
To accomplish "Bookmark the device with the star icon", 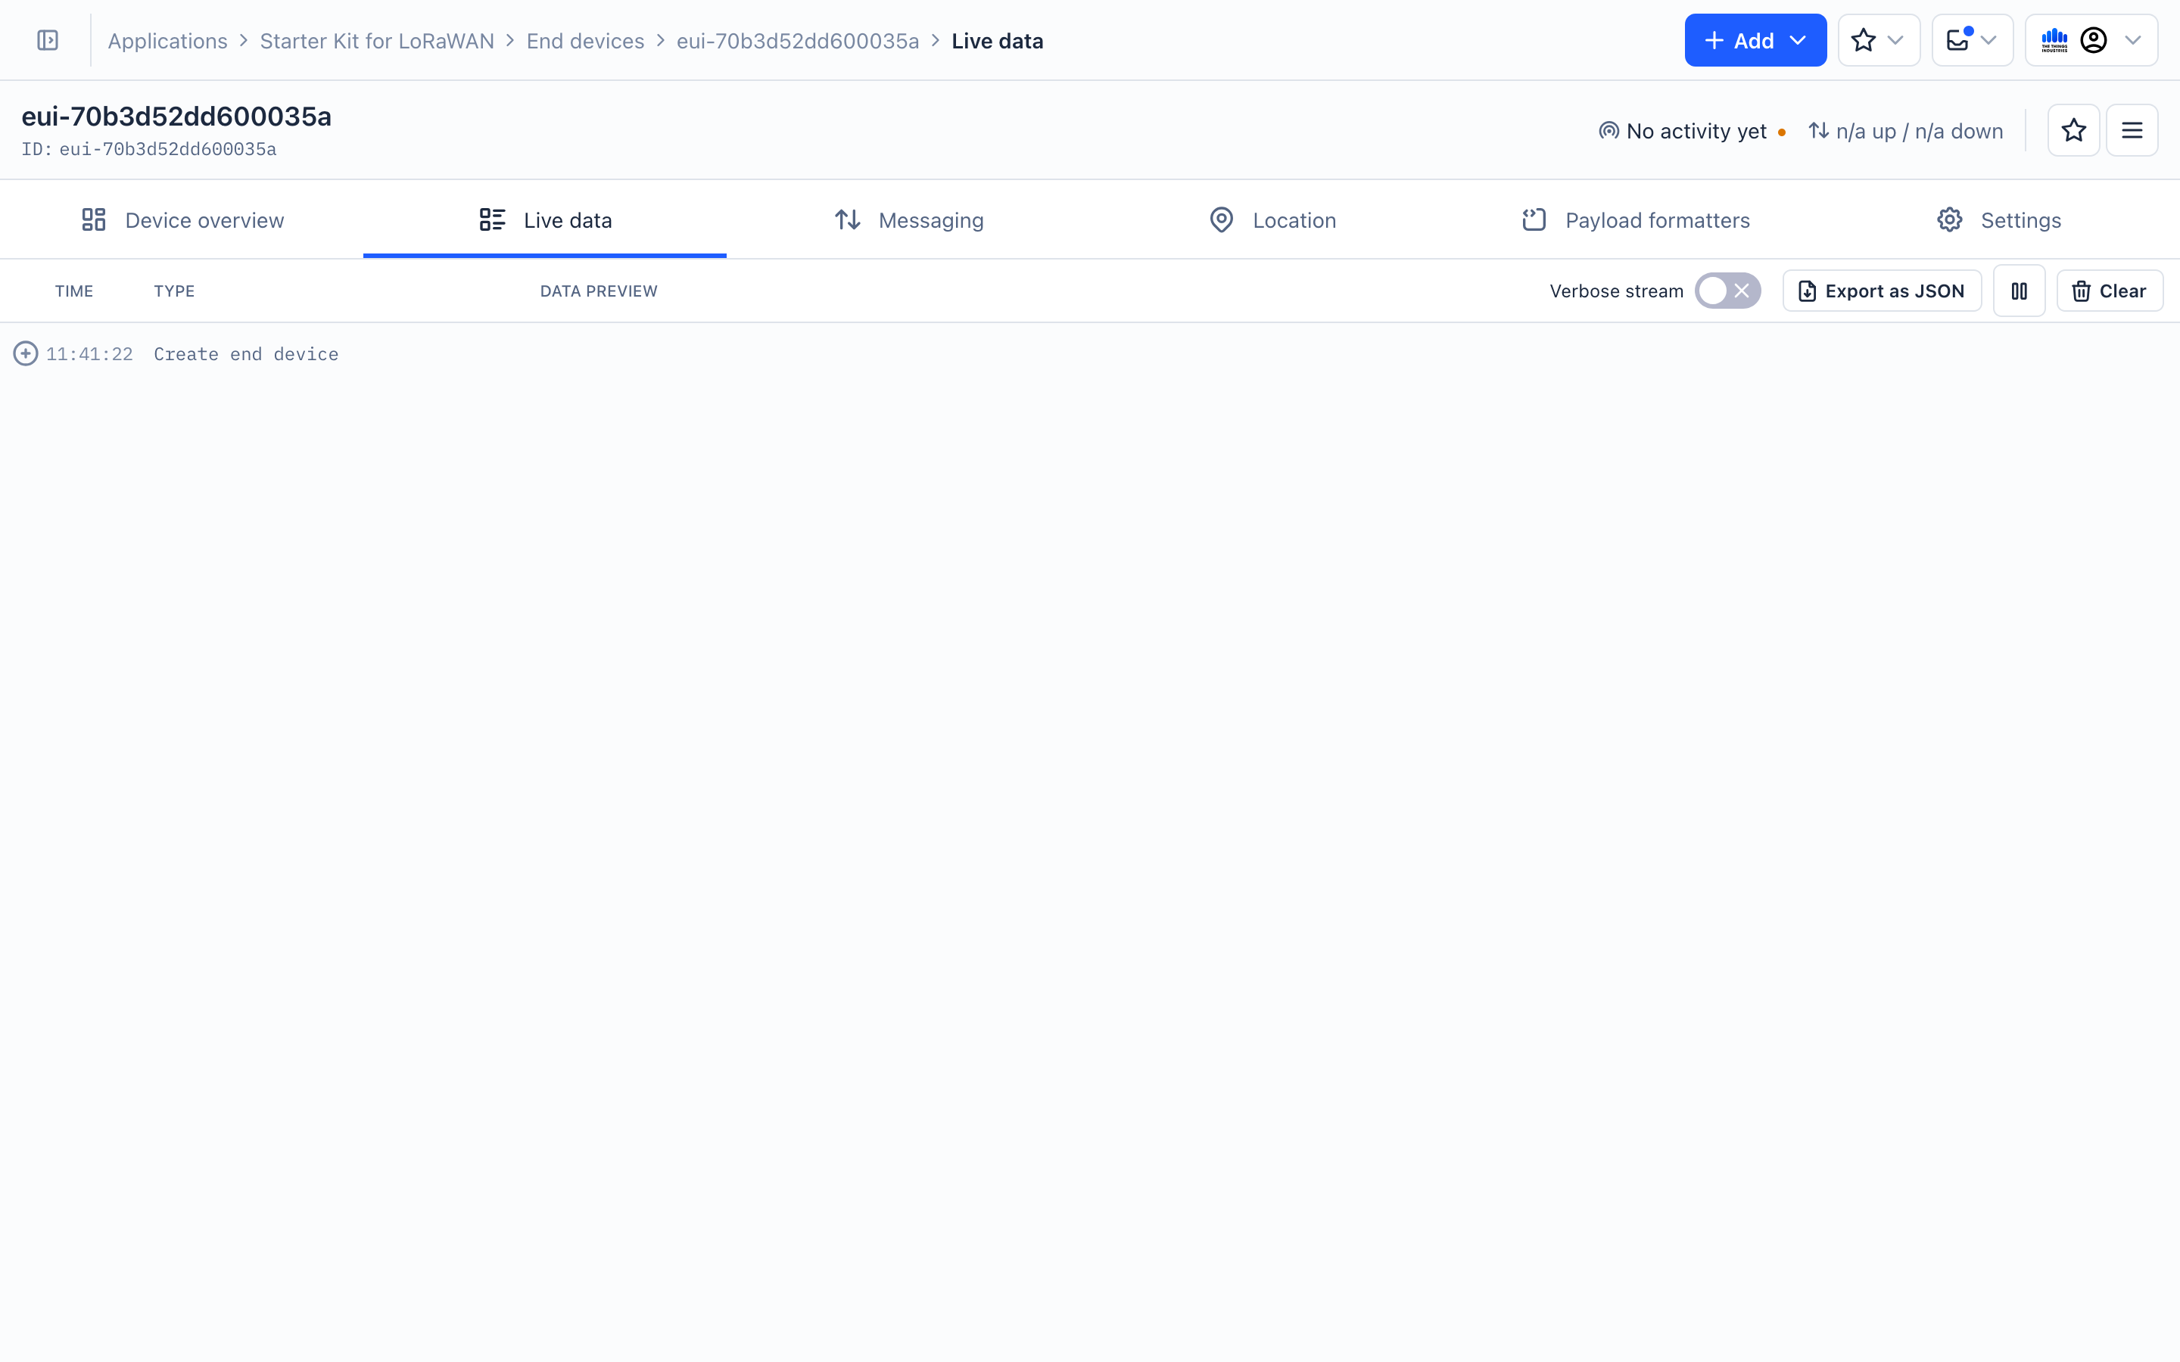I will [x=2074, y=129].
